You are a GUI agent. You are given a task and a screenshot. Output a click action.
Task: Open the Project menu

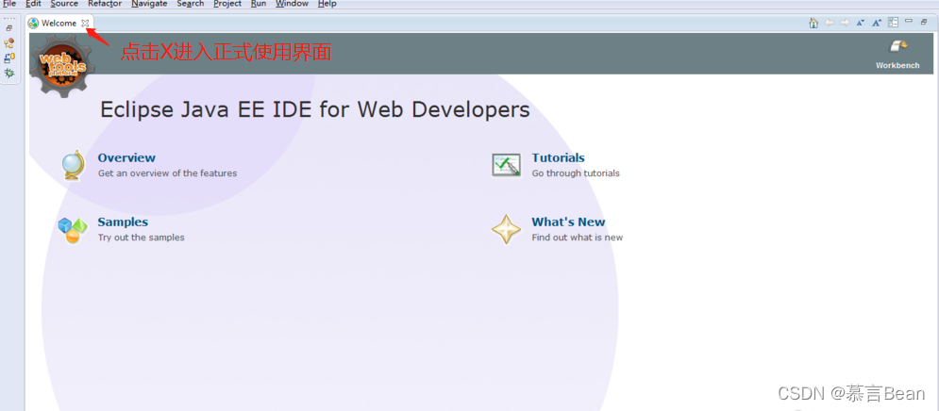point(227,4)
